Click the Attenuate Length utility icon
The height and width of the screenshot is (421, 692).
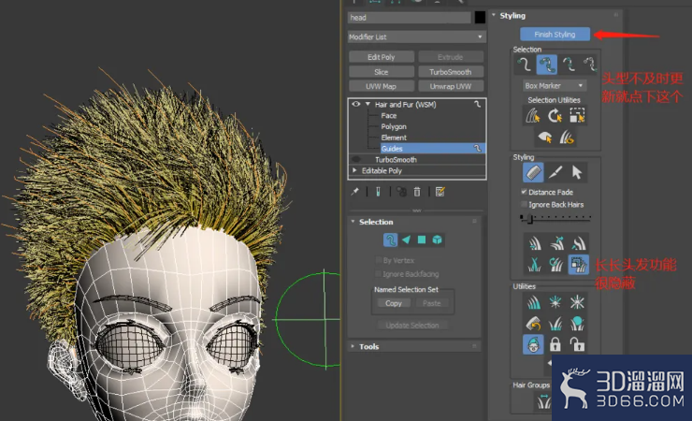point(534,302)
